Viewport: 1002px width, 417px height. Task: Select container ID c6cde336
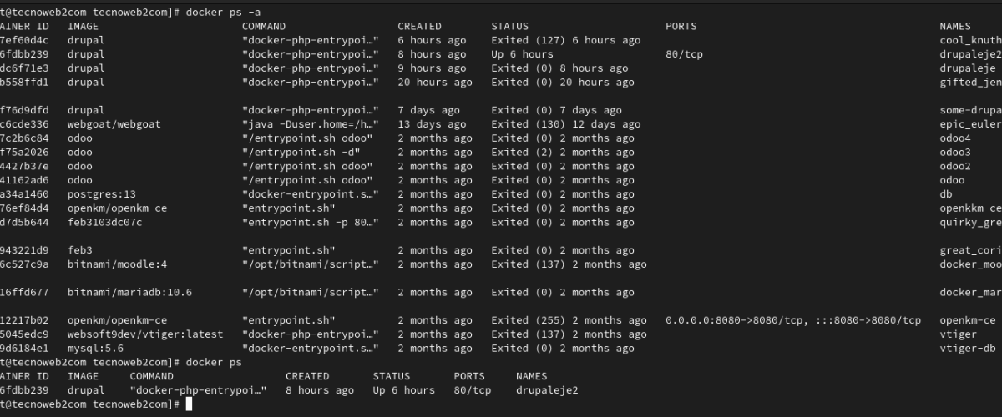point(25,124)
